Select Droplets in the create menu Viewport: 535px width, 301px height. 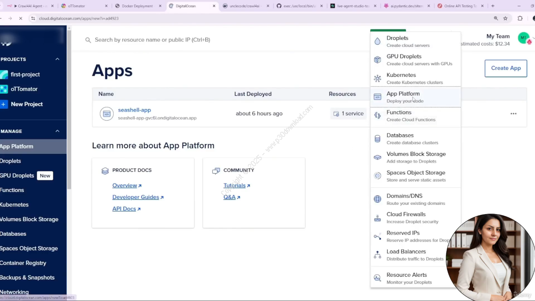[x=415, y=41]
